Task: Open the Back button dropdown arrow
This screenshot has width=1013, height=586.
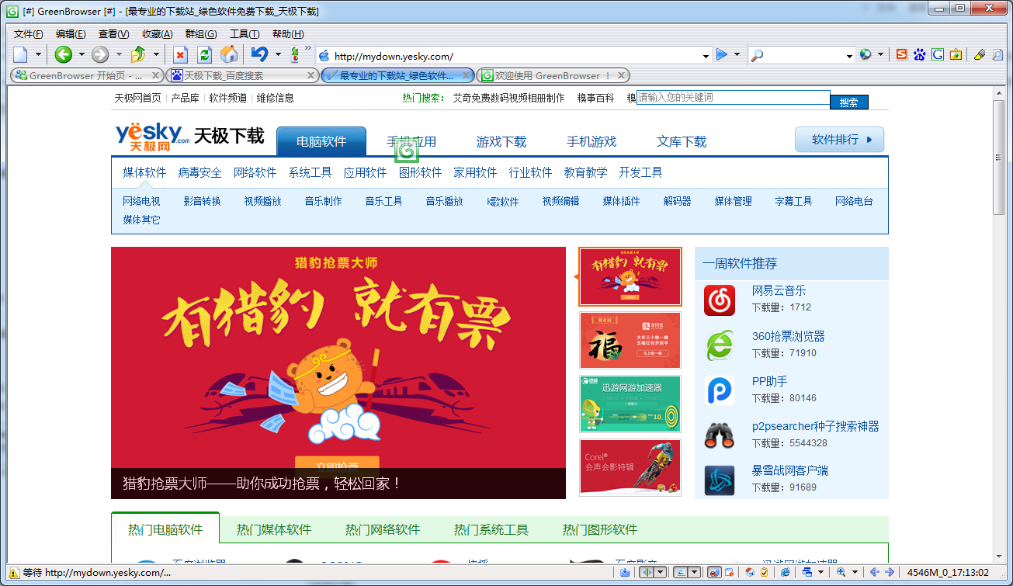Action: pyautogui.click(x=81, y=55)
